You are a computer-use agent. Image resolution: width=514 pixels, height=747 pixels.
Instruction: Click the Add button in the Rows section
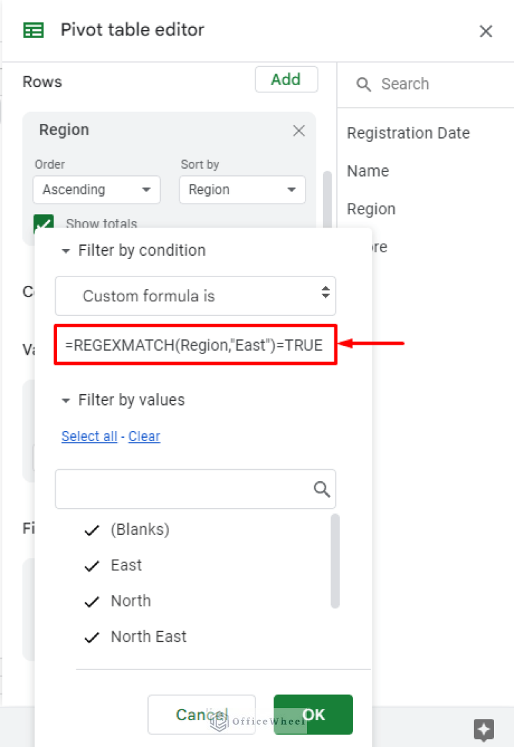click(286, 79)
